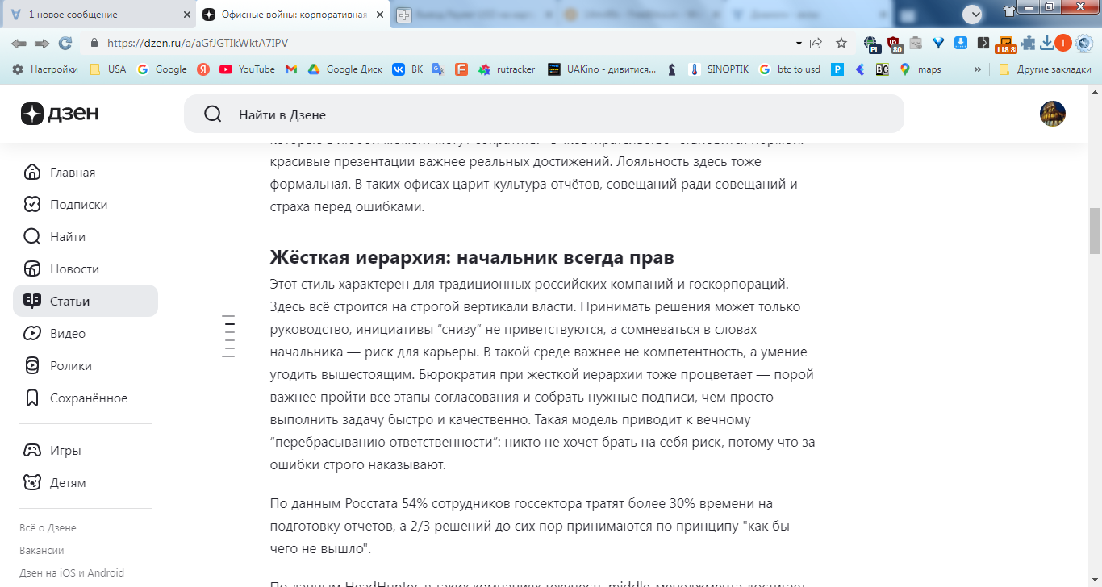Go back with browser back arrow
Screen dimensions: 1102x587
[19, 43]
